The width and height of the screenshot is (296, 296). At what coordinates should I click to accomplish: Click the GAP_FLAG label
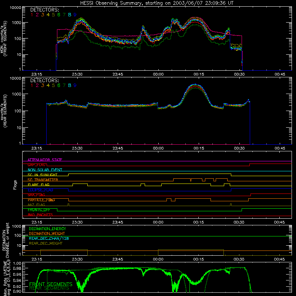tap(37, 165)
